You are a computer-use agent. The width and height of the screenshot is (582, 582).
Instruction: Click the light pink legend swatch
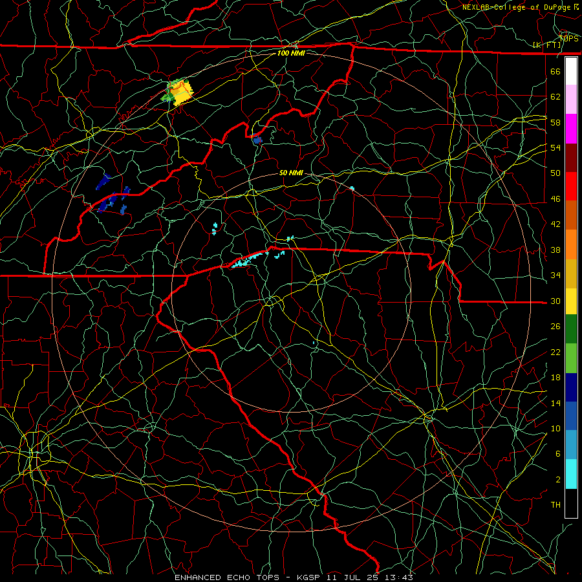point(571,100)
